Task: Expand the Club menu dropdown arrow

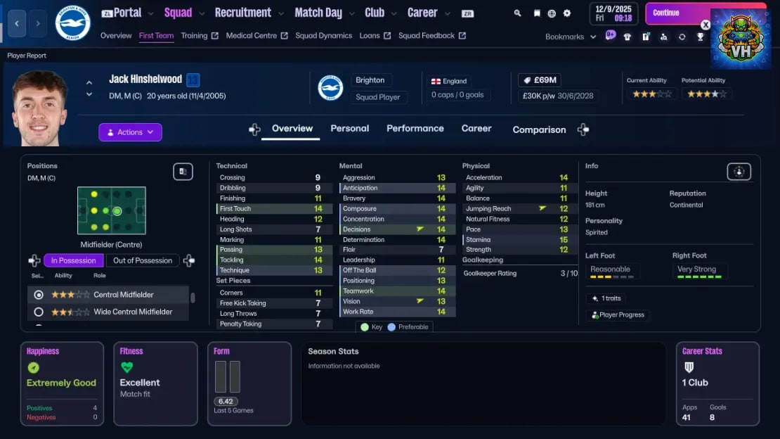Action: (394, 14)
